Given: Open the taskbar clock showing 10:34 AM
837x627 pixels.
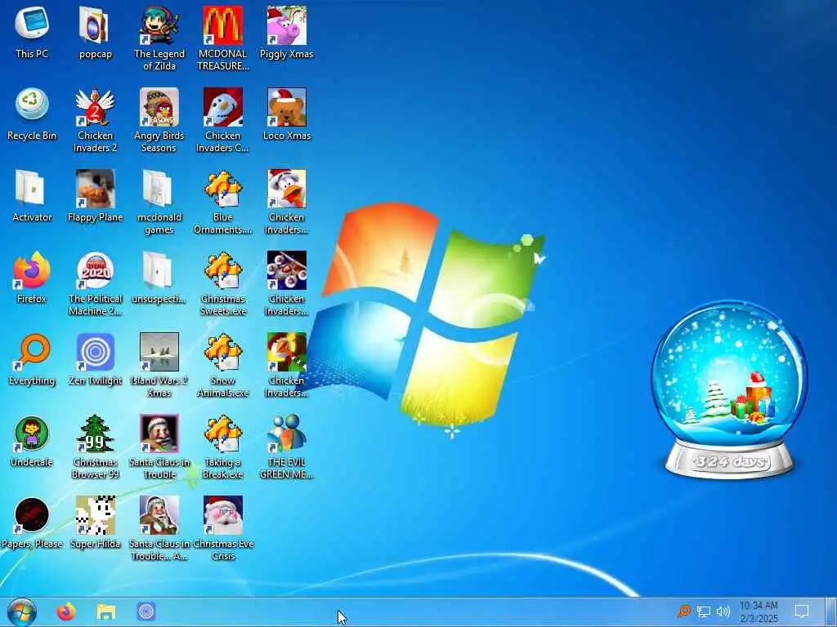Looking at the screenshot, I should point(759,612).
